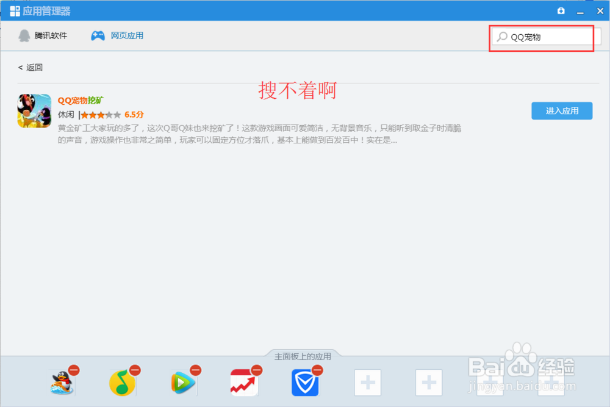Image resolution: width=610 pixels, height=407 pixels.
Task: Click the star rating of QQ宠物挖矿
Action: click(101, 115)
